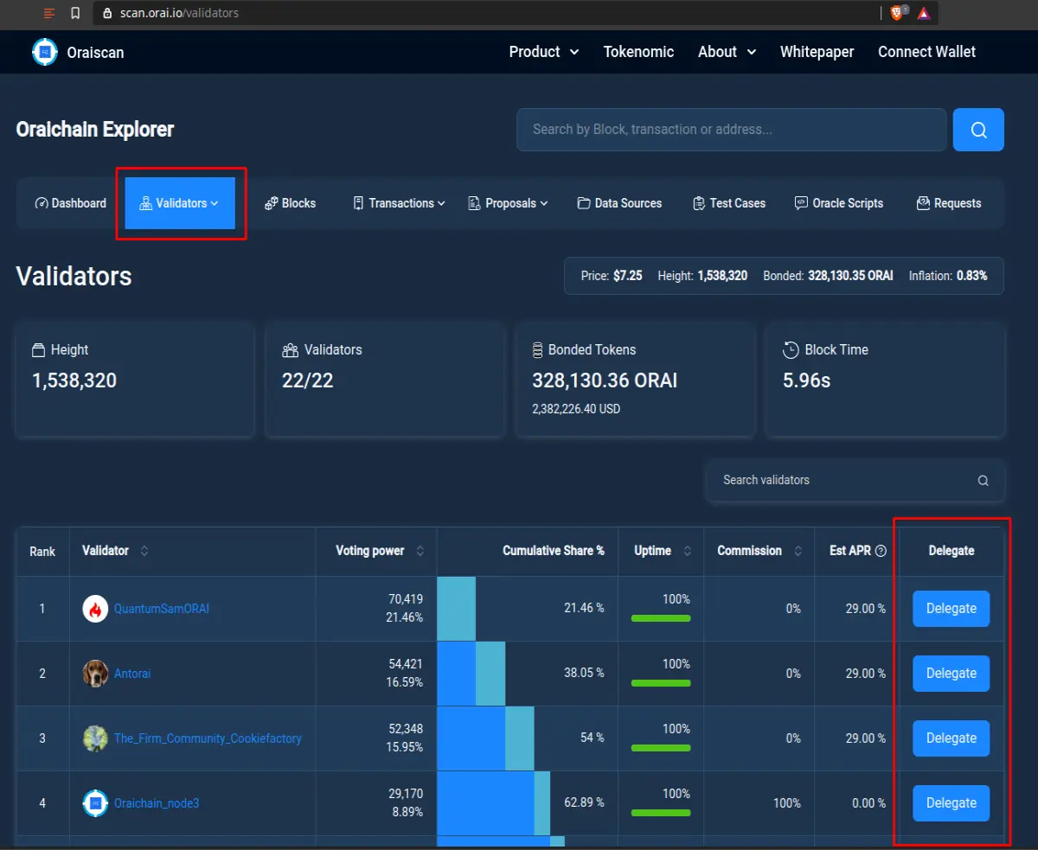Viewport: 1038px width, 850px height.
Task: Click the Est APR help question icon
Action: [x=881, y=551]
